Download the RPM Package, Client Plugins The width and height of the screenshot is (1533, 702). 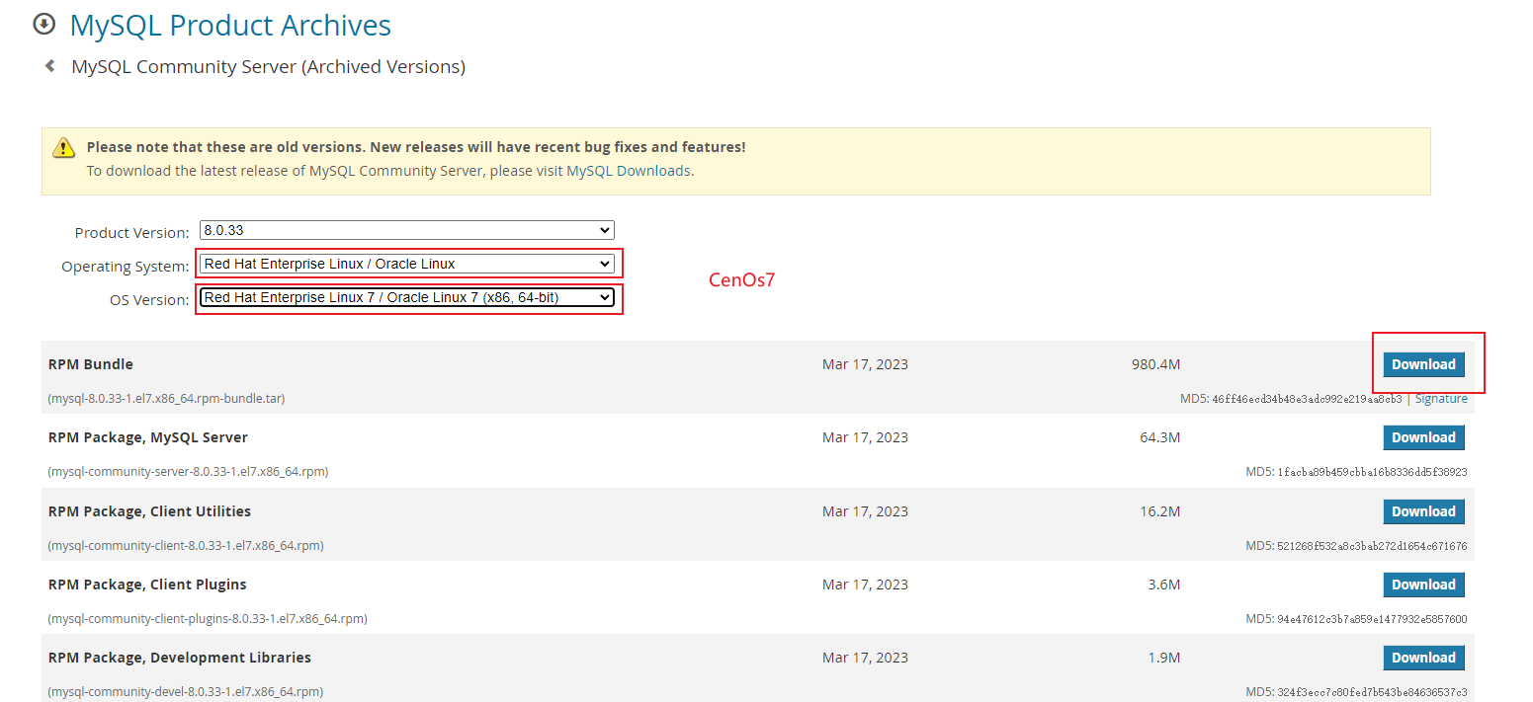click(x=1423, y=585)
